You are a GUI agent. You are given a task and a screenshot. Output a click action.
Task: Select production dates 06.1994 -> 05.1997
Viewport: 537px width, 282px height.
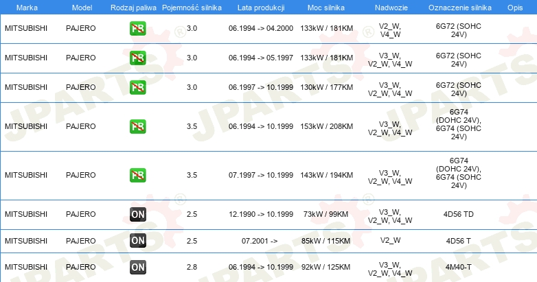(x=261, y=58)
